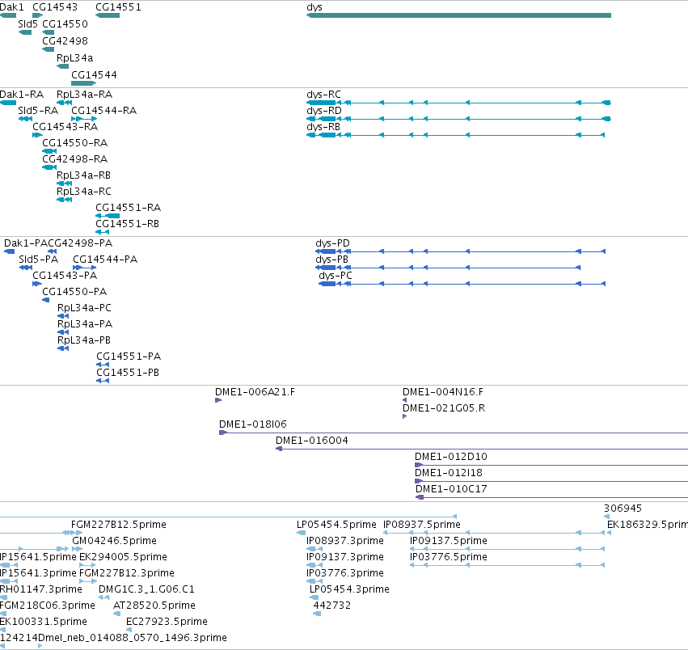This screenshot has height=650, width=688.
Task: Open the CG14550-RA transcript
Action: 49,151
